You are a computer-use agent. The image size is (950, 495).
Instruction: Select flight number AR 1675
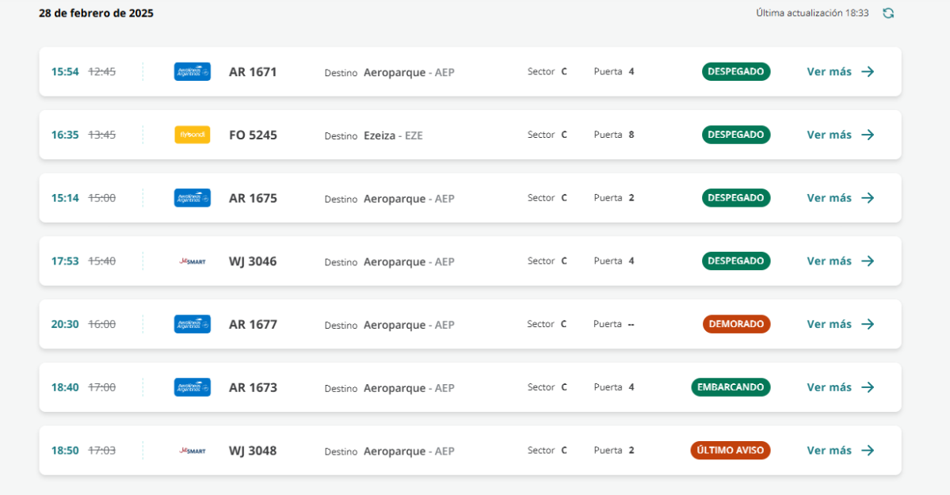[x=253, y=198]
